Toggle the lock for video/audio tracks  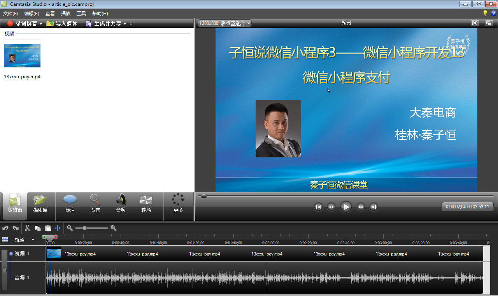4,270
